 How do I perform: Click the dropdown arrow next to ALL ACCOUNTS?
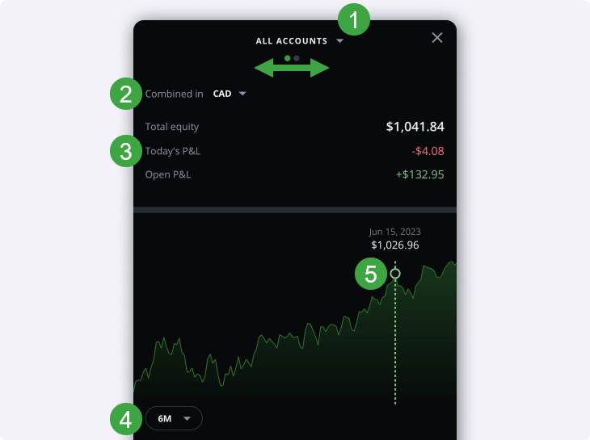click(x=339, y=40)
